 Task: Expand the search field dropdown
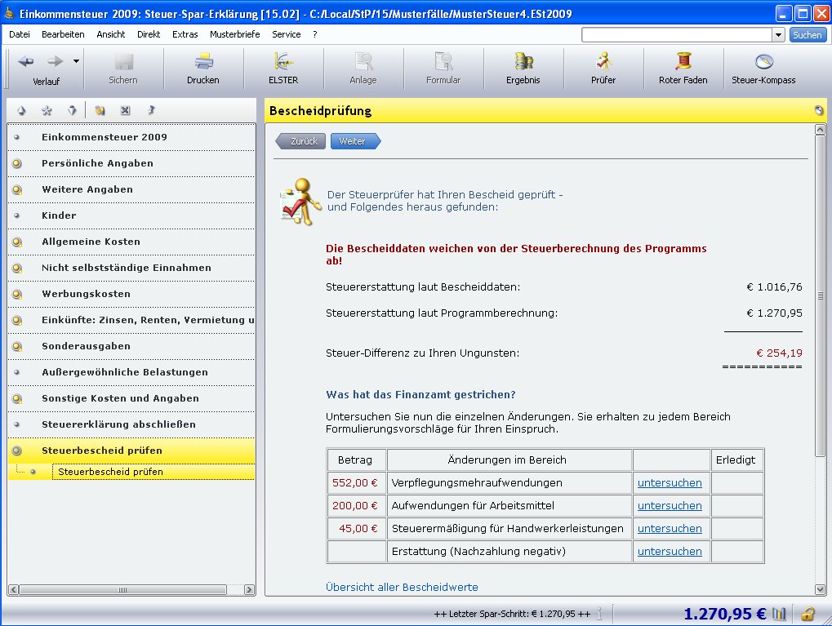click(778, 35)
